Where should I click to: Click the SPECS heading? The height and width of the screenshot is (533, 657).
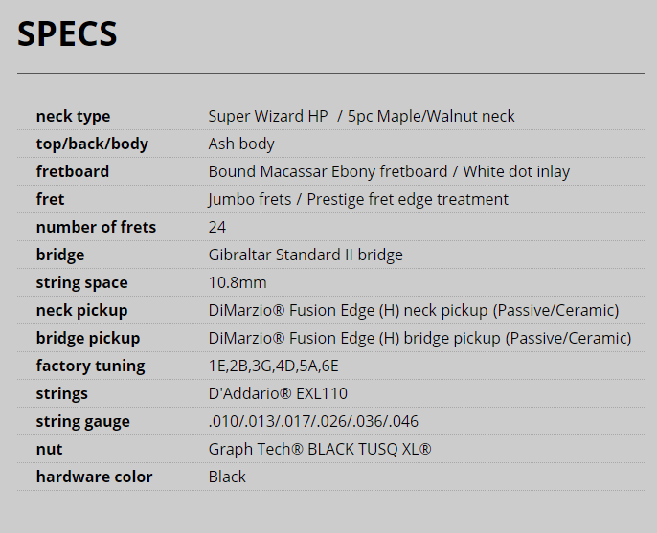click(x=67, y=33)
